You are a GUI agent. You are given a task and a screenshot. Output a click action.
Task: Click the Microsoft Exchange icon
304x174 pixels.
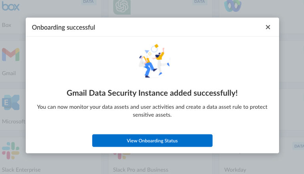pyautogui.click(x=11, y=103)
